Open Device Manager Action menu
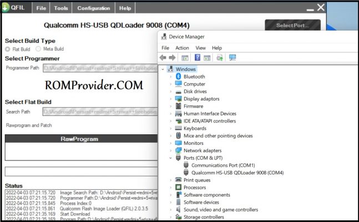This screenshot has width=359, height=222. (182, 48)
